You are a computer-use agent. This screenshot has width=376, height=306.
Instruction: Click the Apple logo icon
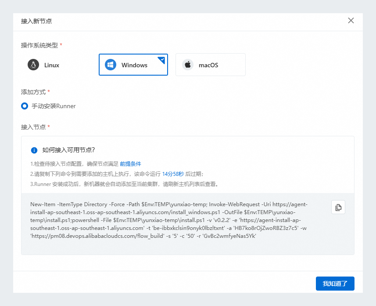[x=188, y=65]
